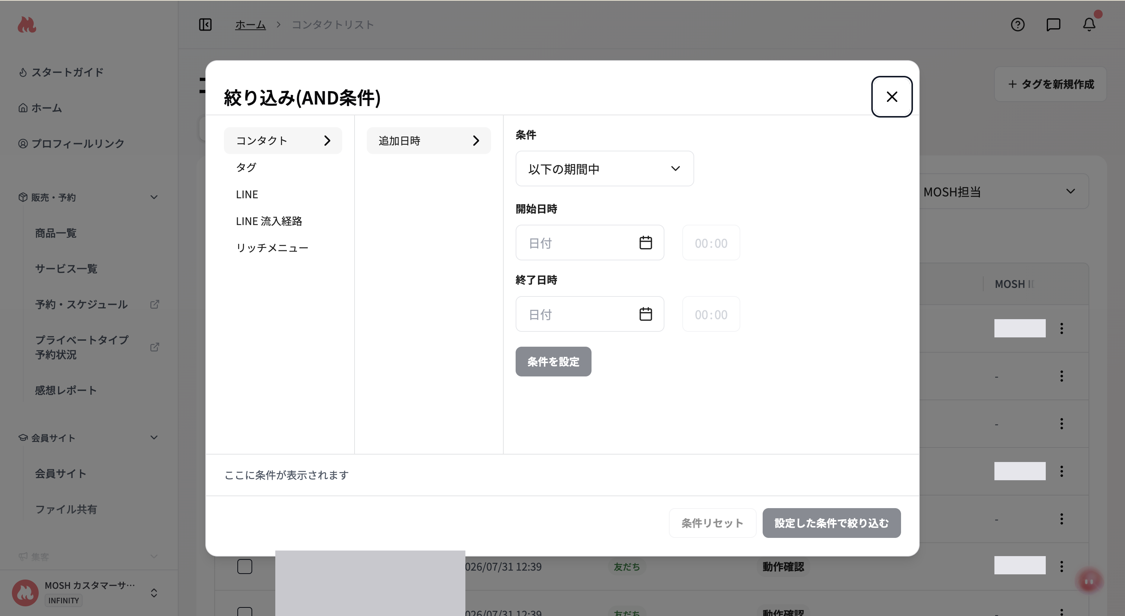Open プロフィールリンク in the sidebar
The height and width of the screenshot is (616, 1125).
coord(71,144)
